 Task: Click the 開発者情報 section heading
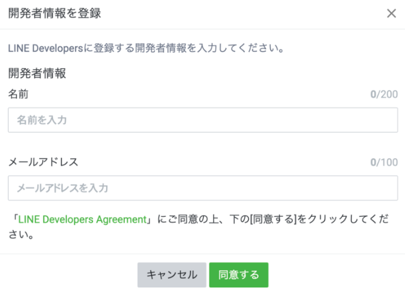pos(37,74)
